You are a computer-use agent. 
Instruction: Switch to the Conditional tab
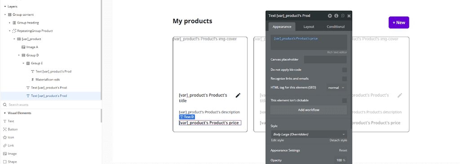click(x=336, y=26)
